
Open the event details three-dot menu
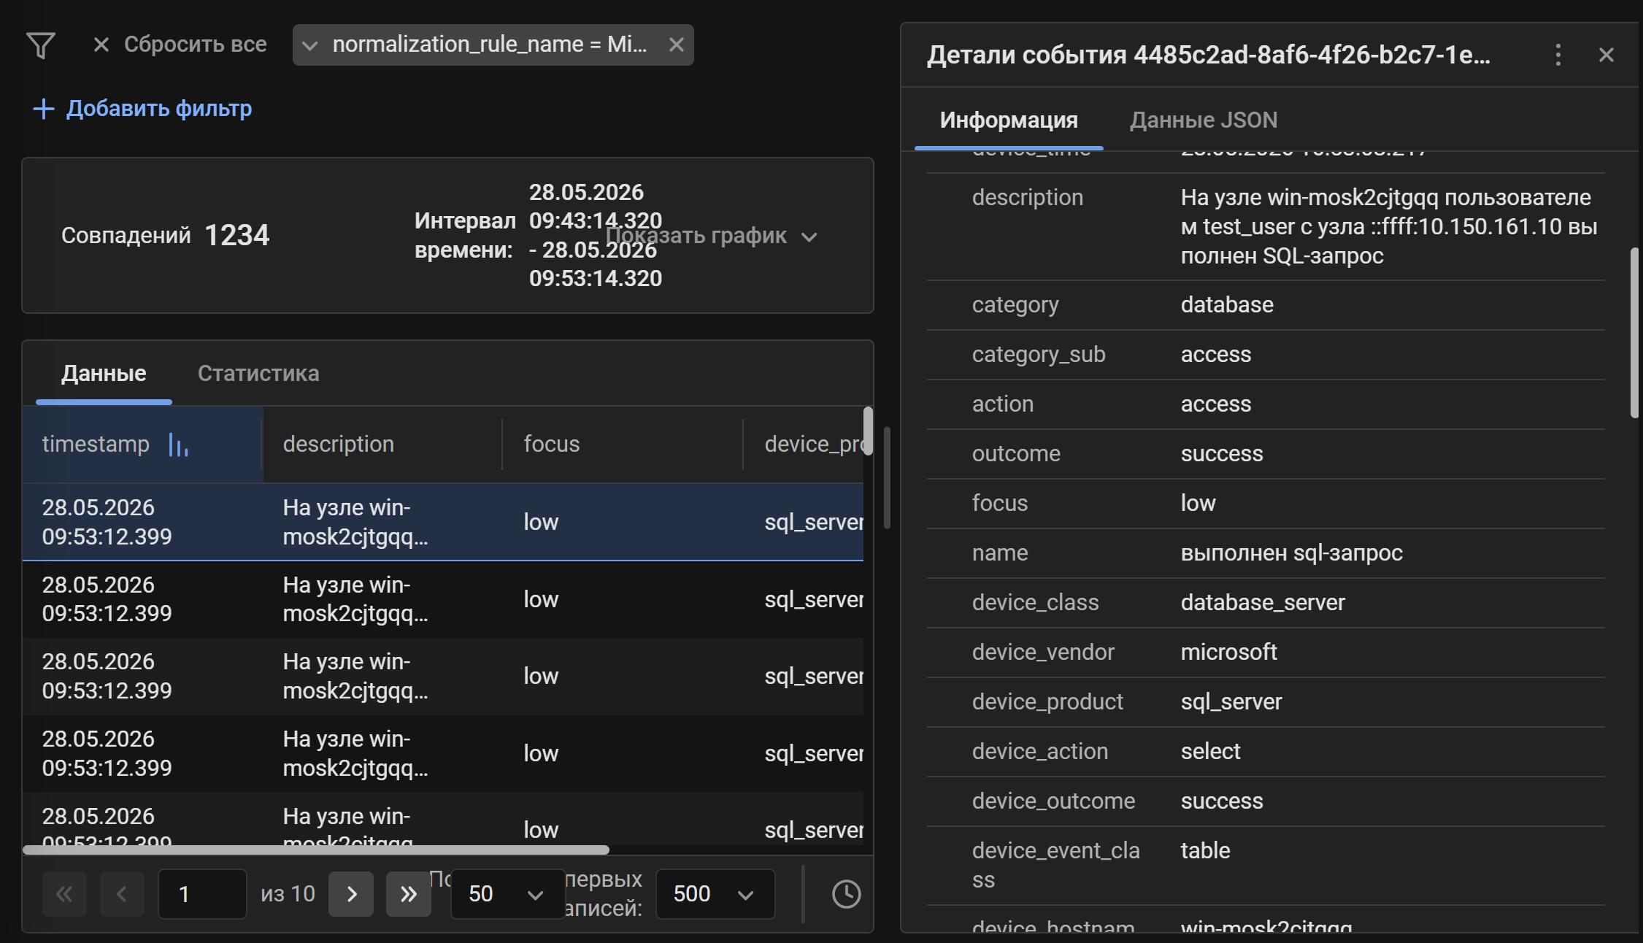pos(1558,55)
